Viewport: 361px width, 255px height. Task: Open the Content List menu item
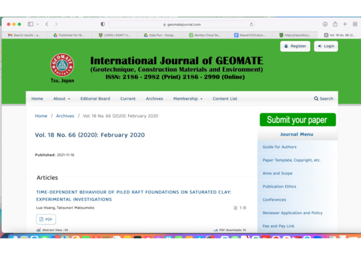pyautogui.click(x=224, y=99)
